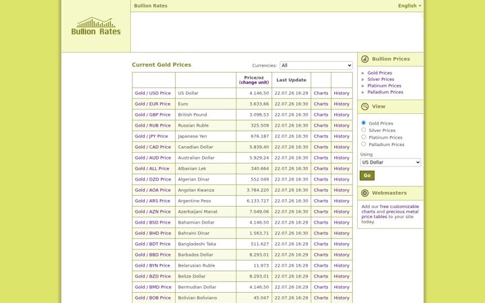Click the Bullion Prices chart icon
The height and width of the screenshot is (303, 485).
(x=364, y=59)
